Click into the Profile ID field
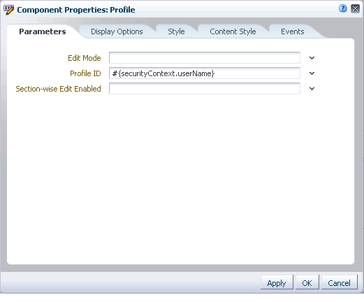This screenshot has height=302, width=364. pos(205,73)
